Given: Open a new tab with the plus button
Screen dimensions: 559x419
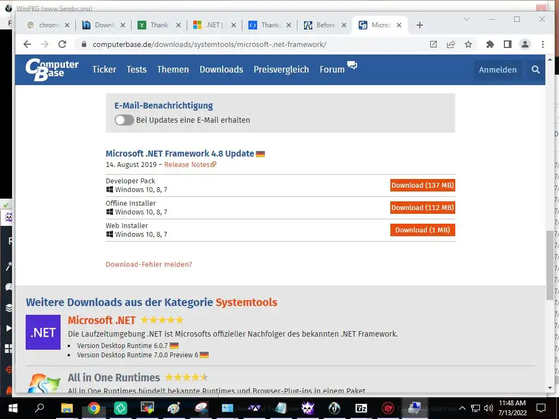Looking at the screenshot, I should tap(420, 25).
